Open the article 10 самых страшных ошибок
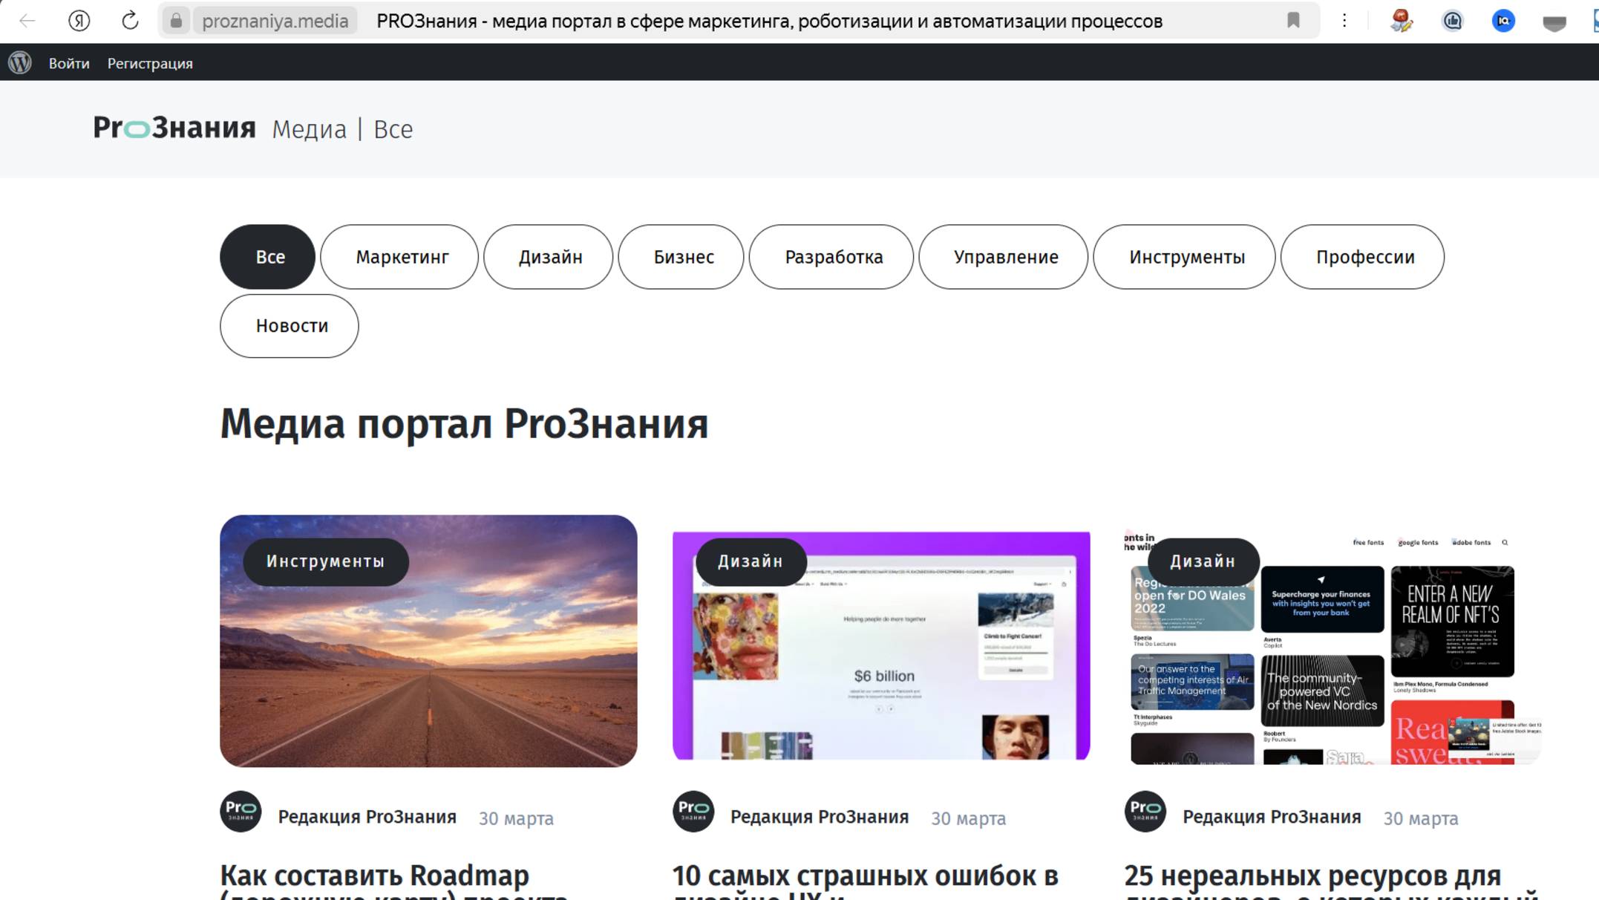The width and height of the screenshot is (1599, 900). 866,881
